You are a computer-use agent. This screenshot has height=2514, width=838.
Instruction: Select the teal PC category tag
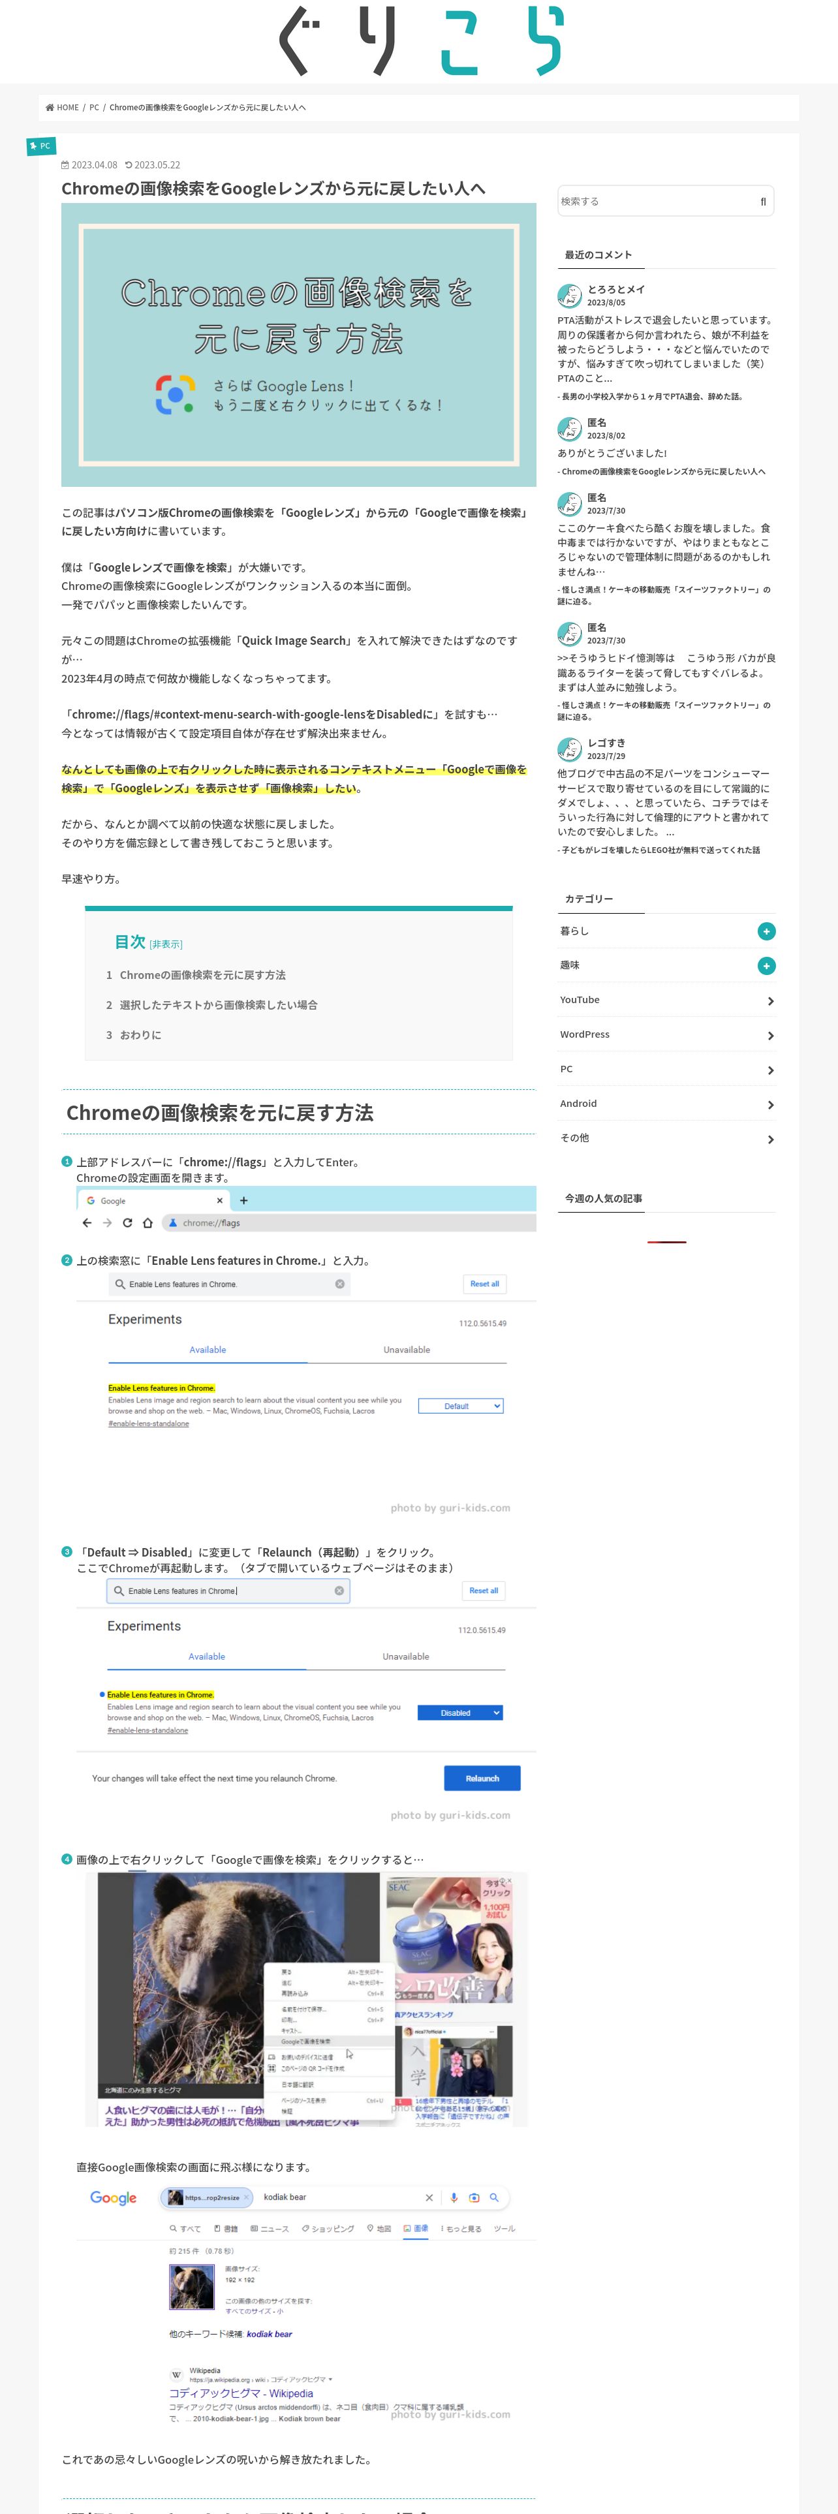[x=40, y=146]
